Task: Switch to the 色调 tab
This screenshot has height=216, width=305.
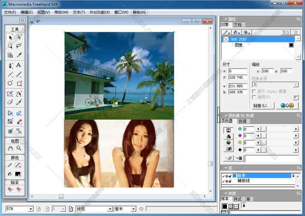Action: point(242,121)
